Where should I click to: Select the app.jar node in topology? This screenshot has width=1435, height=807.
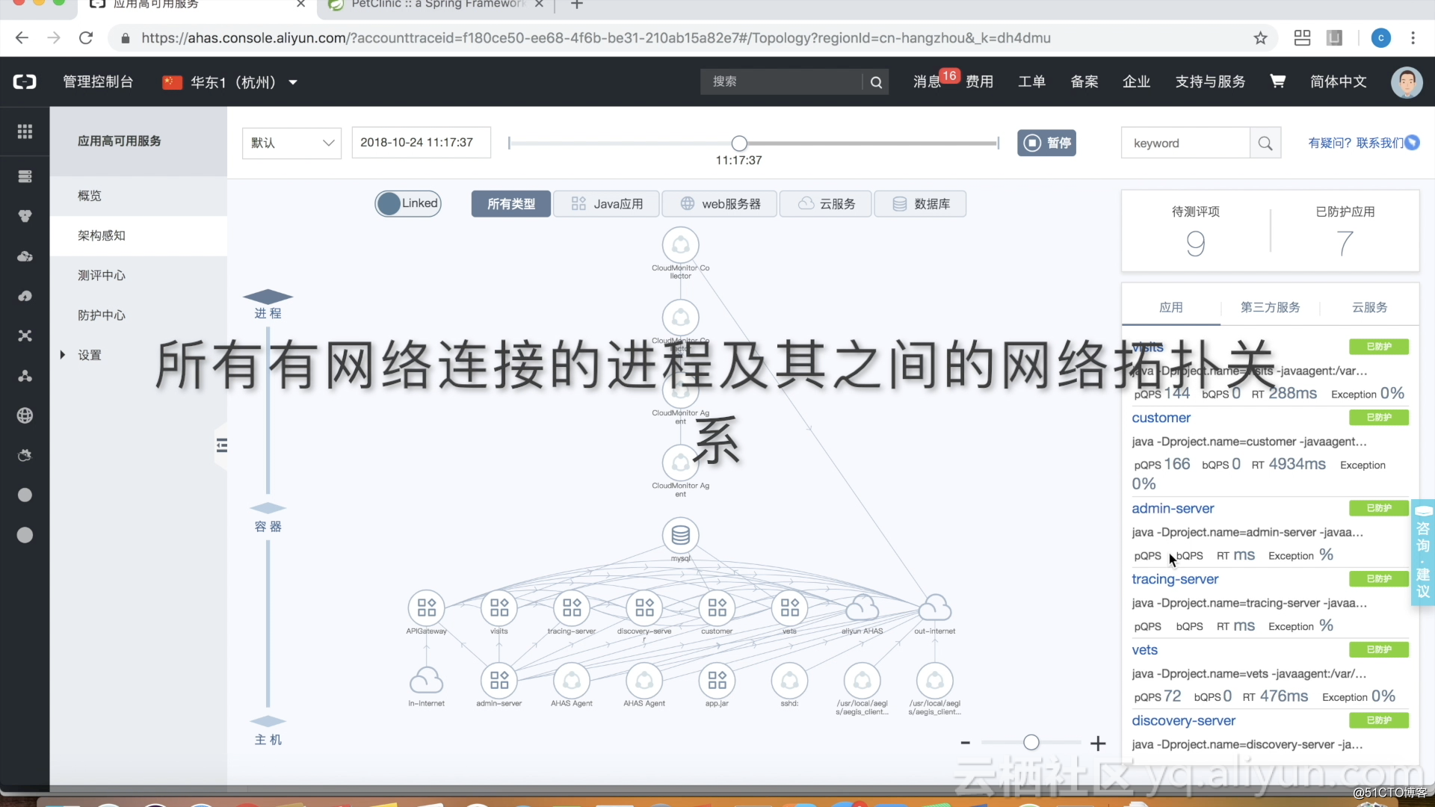pos(717,681)
